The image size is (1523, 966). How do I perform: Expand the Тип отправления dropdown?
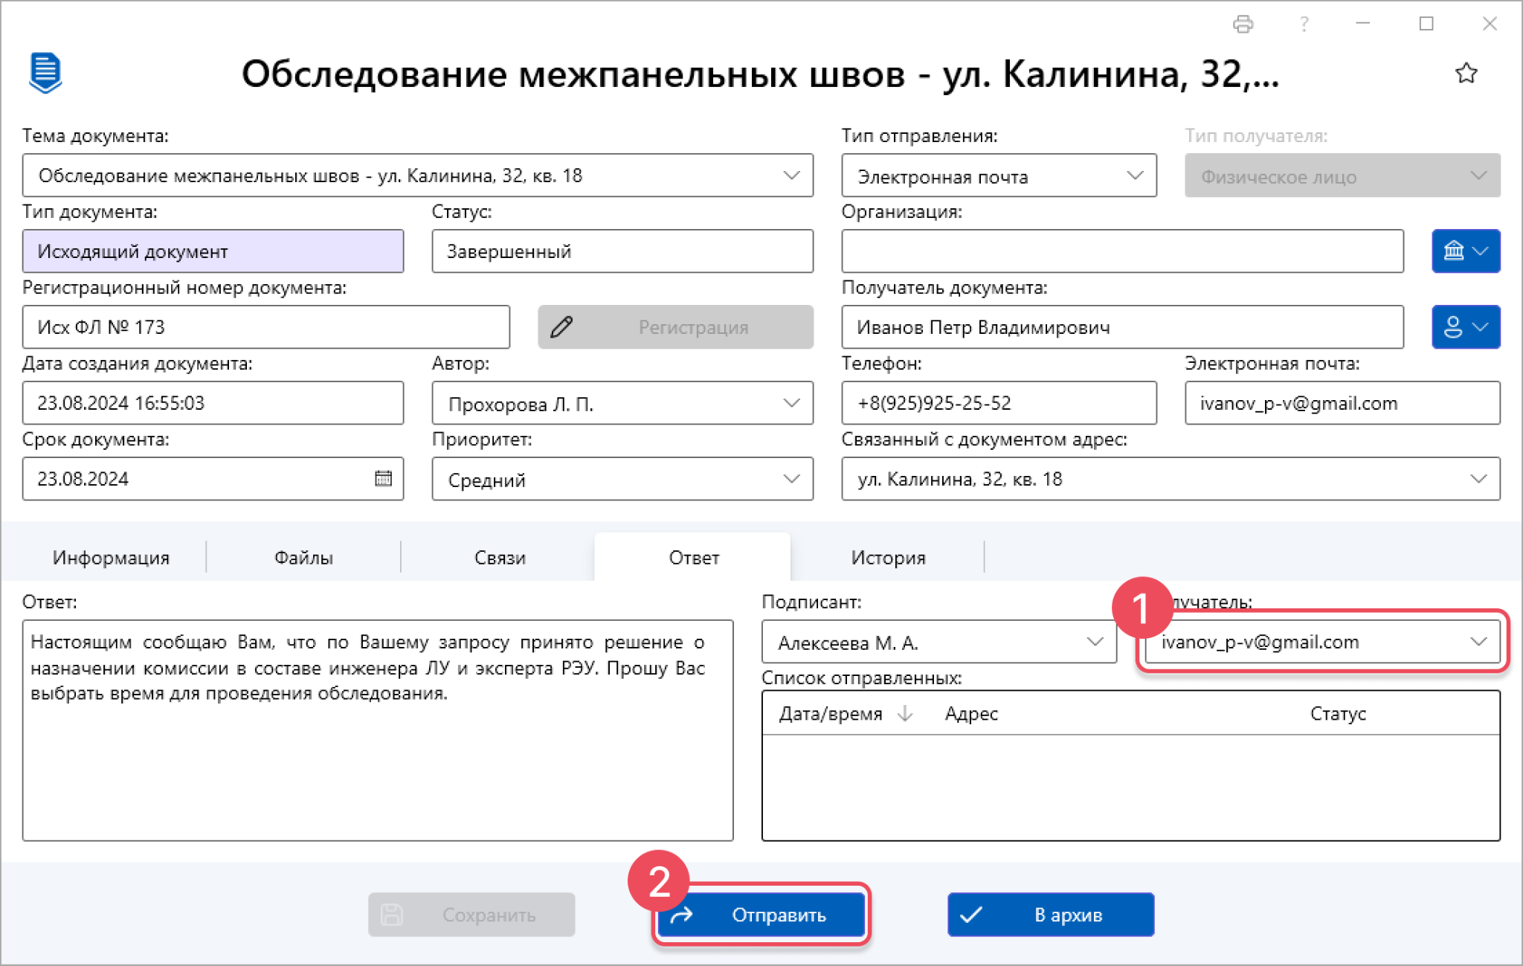1135,176
